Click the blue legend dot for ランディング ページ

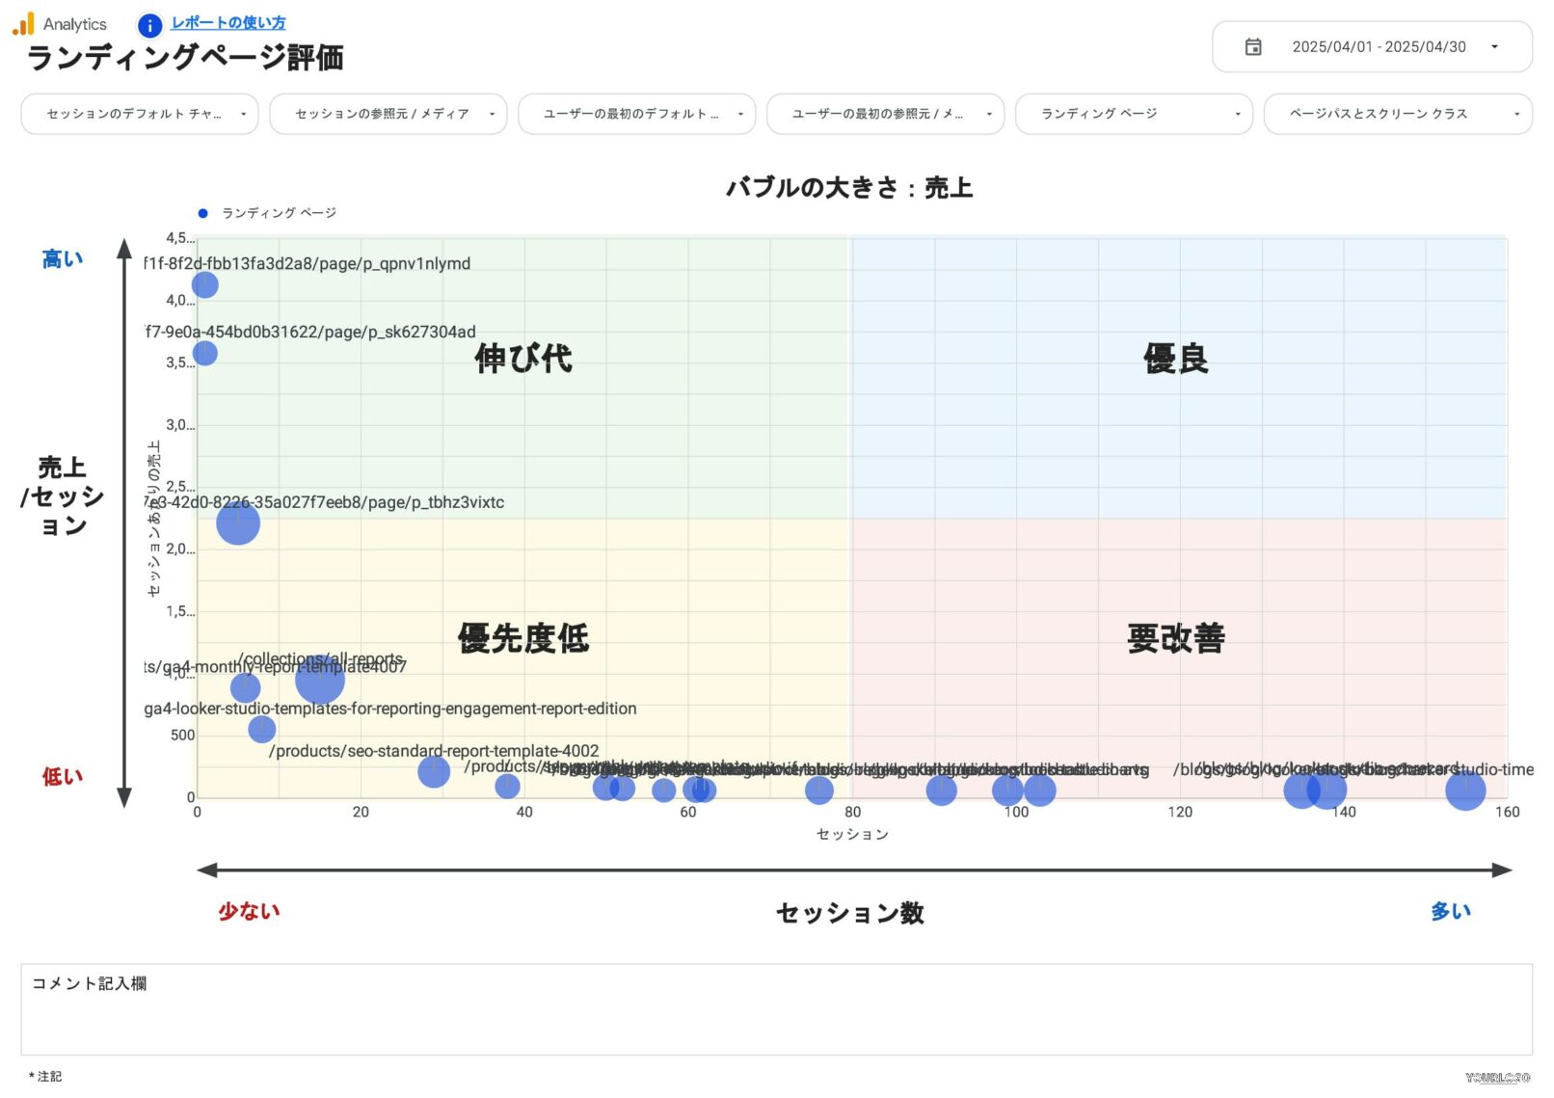[x=201, y=212]
